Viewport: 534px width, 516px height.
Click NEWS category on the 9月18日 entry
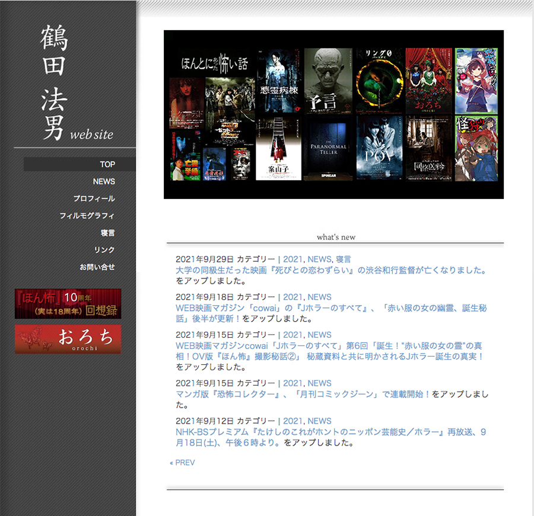319,297
